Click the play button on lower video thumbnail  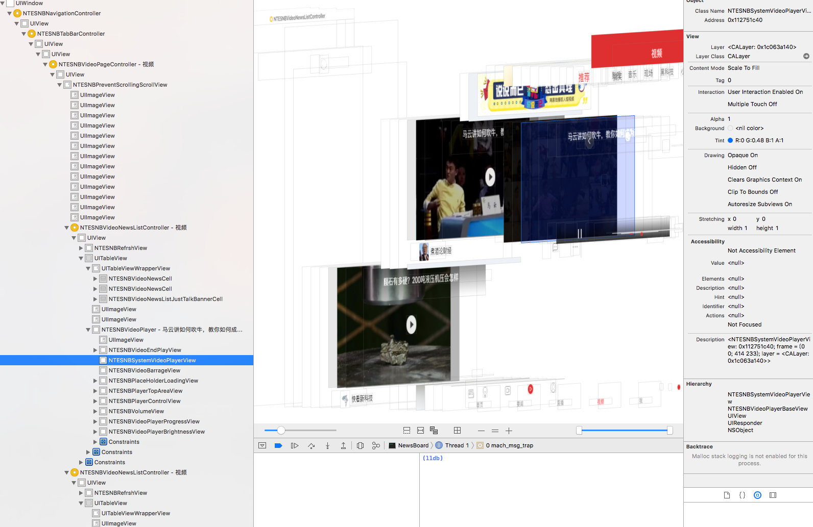(x=411, y=324)
